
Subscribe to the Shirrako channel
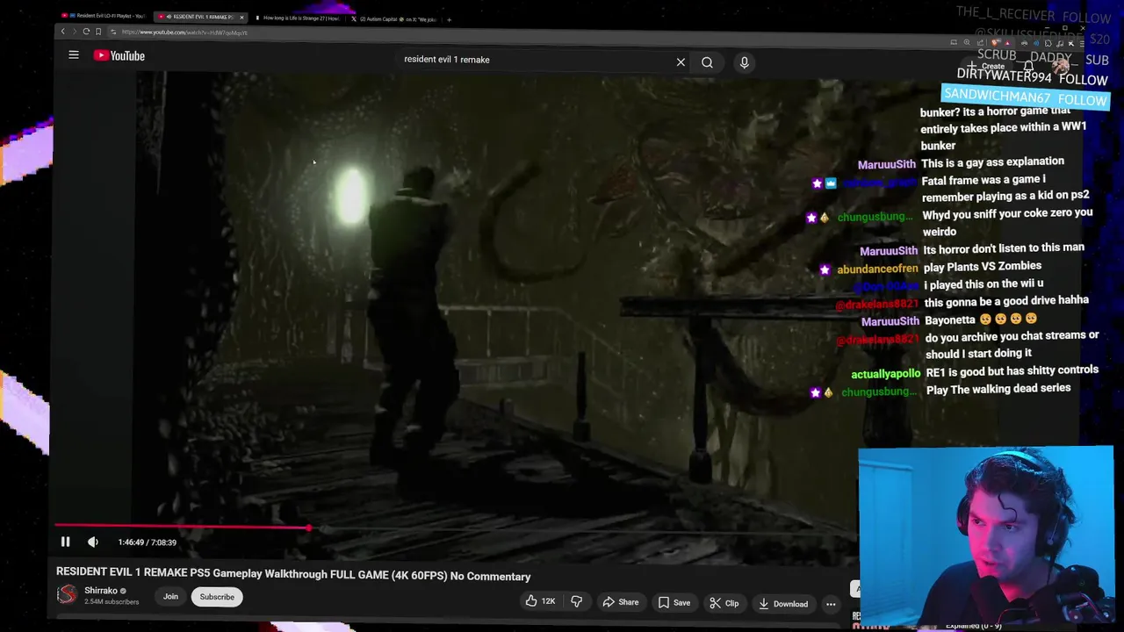[217, 597]
